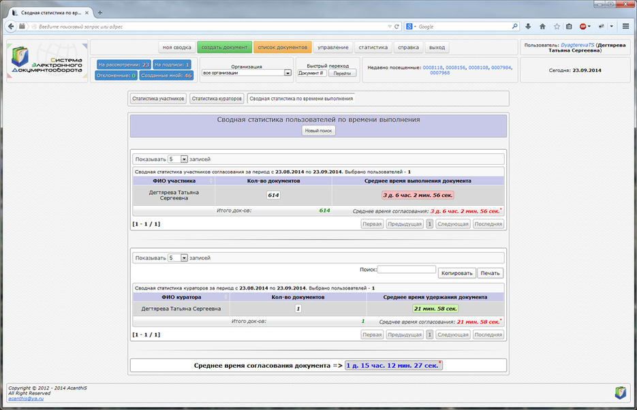637x410 pixels.
Task: Open recently visited document 0007968
Action: [440, 73]
